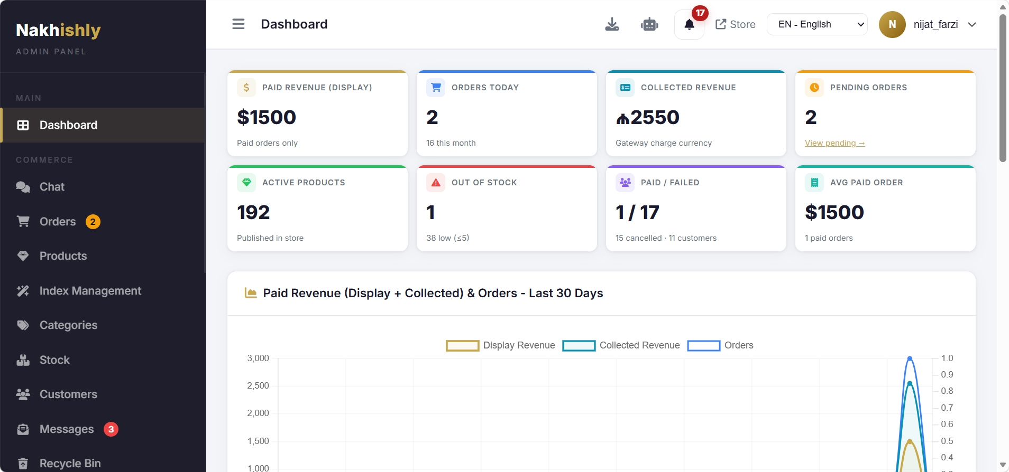This screenshot has height=472, width=1009.
Task: Click the Index Management wand icon
Action: pyautogui.click(x=23, y=291)
